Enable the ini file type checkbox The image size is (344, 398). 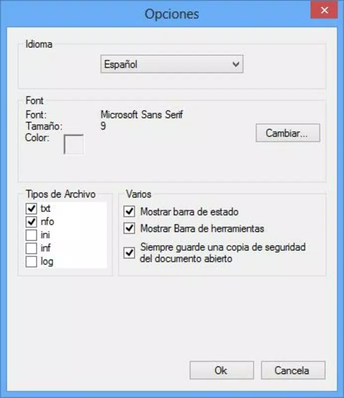point(31,235)
